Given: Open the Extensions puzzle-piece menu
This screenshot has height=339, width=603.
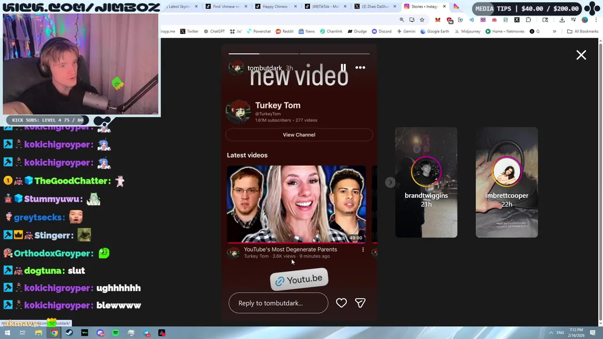Looking at the screenshot, I should pos(529,20).
